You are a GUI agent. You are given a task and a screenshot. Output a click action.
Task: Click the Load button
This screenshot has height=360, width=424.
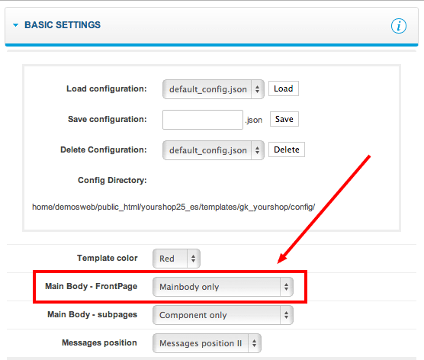click(284, 88)
